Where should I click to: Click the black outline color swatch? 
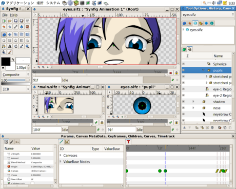coord(6,62)
